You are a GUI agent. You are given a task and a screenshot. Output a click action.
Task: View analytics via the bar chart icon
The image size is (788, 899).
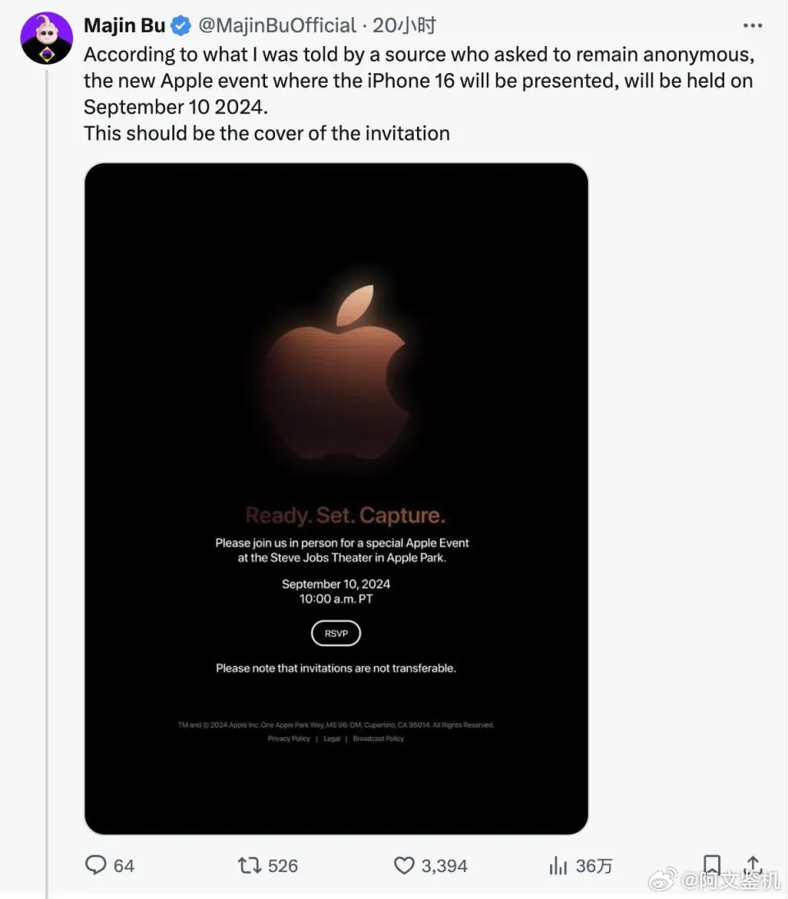(557, 865)
